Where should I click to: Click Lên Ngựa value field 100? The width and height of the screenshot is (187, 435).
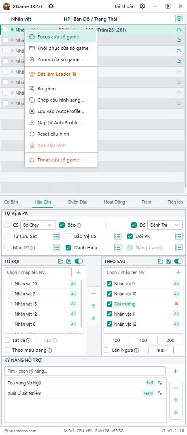click(161, 350)
